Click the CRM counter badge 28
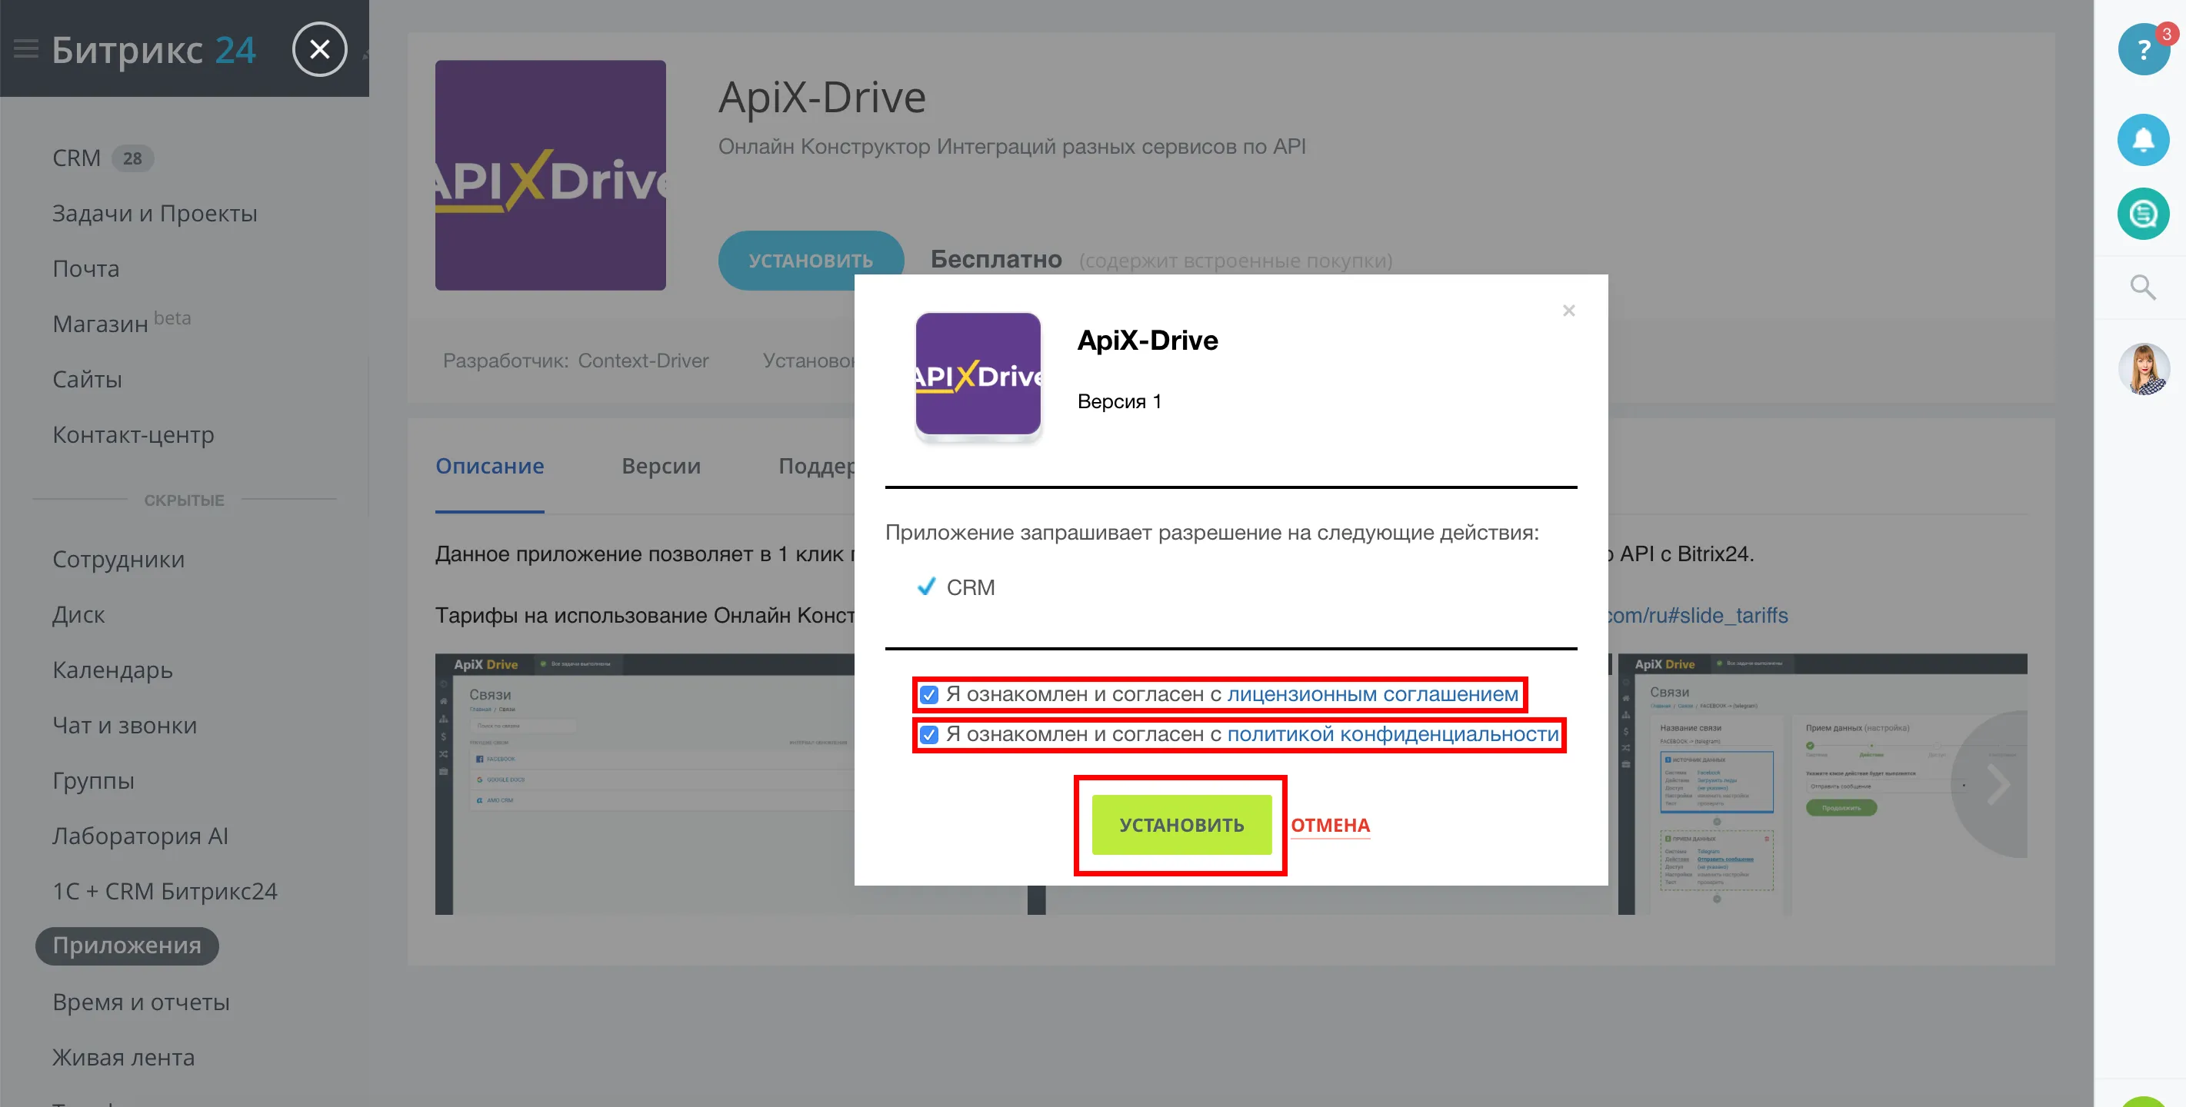Screen dimensions: 2186x1107 click(132, 158)
